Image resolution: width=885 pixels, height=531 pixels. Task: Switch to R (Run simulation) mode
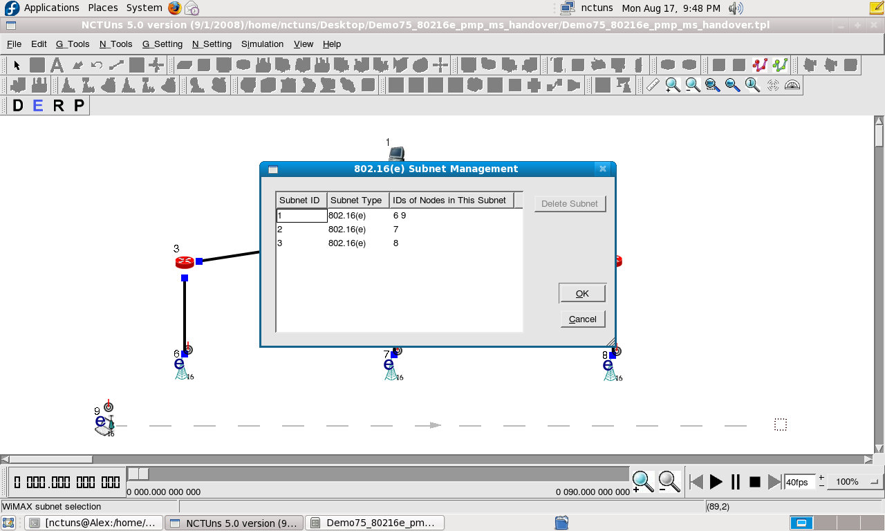click(x=59, y=106)
